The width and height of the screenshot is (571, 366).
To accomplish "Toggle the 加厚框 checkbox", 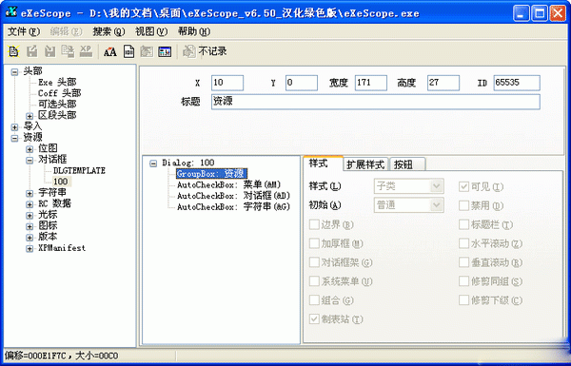I will point(314,243).
